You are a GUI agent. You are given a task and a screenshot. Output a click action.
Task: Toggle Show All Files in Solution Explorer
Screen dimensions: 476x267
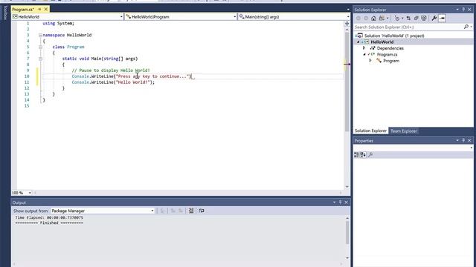[x=424, y=19]
